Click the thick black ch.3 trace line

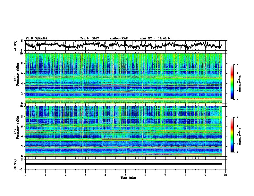tap(124, 164)
